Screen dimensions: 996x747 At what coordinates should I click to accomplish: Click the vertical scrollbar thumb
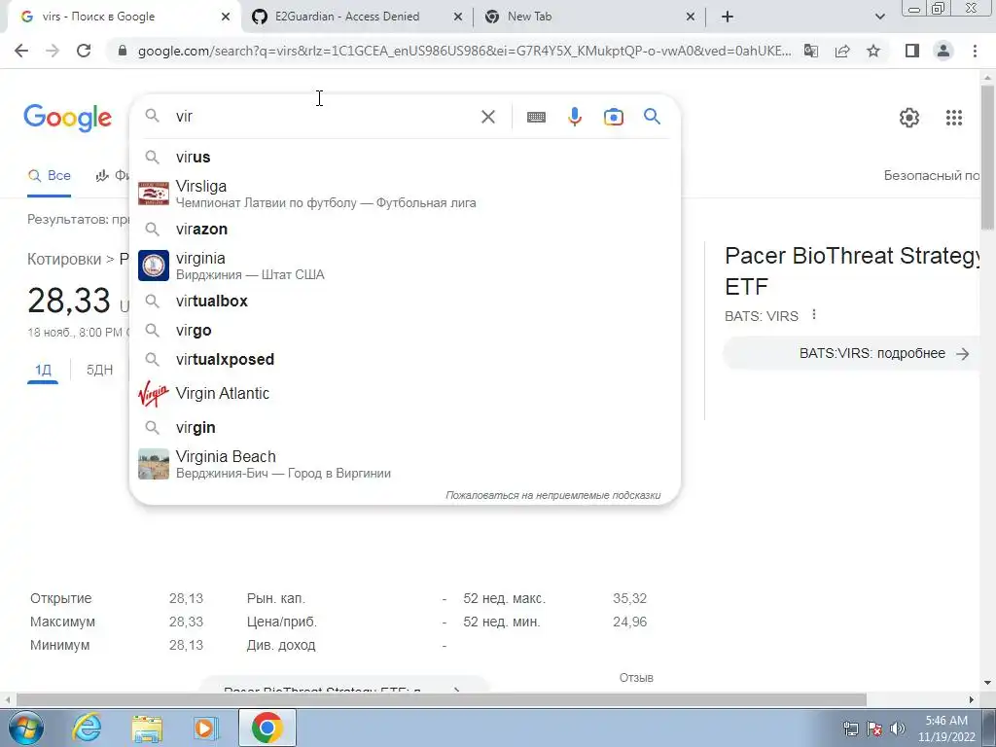click(x=988, y=158)
